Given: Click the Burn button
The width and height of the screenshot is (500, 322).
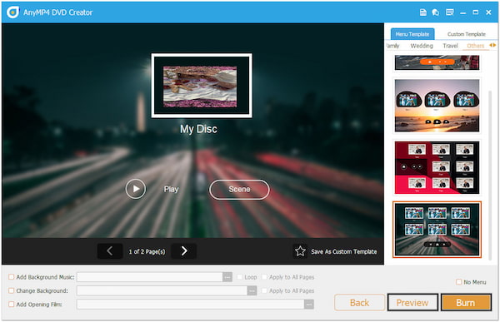Looking at the screenshot, I should 466,302.
